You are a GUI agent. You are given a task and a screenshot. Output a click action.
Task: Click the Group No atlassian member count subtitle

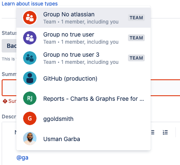click(x=81, y=22)
